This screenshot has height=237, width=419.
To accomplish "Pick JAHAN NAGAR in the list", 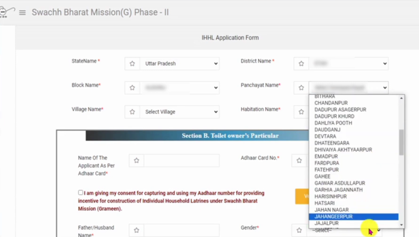I will tap(354, 210).
